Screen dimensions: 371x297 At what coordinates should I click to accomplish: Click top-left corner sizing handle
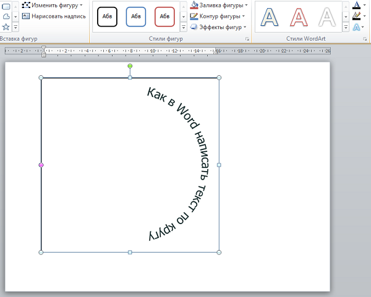[41, 78]
